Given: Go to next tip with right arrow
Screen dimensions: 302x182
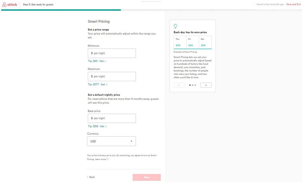Looking at the screenshot, I should pyautogui.click(x=206, y=85).
